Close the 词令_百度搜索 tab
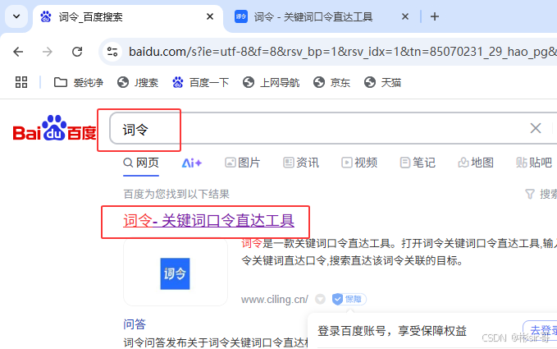This screenshot has width=557, height=349. point(210,16)
